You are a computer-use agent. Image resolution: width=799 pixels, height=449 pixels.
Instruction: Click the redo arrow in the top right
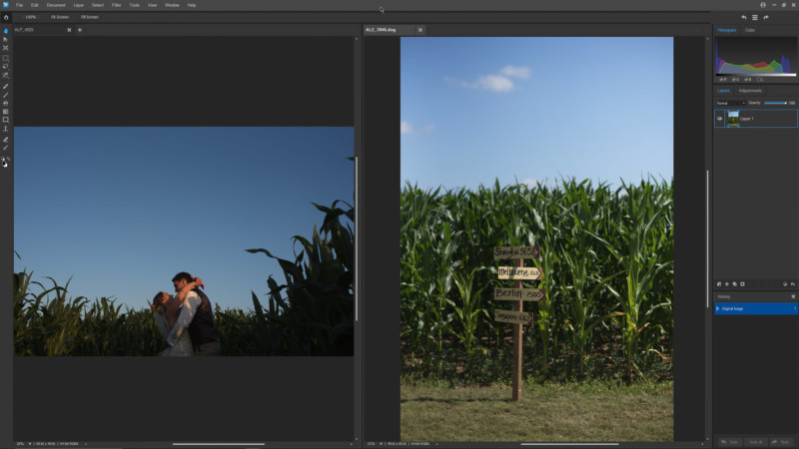tap(766, 17)
